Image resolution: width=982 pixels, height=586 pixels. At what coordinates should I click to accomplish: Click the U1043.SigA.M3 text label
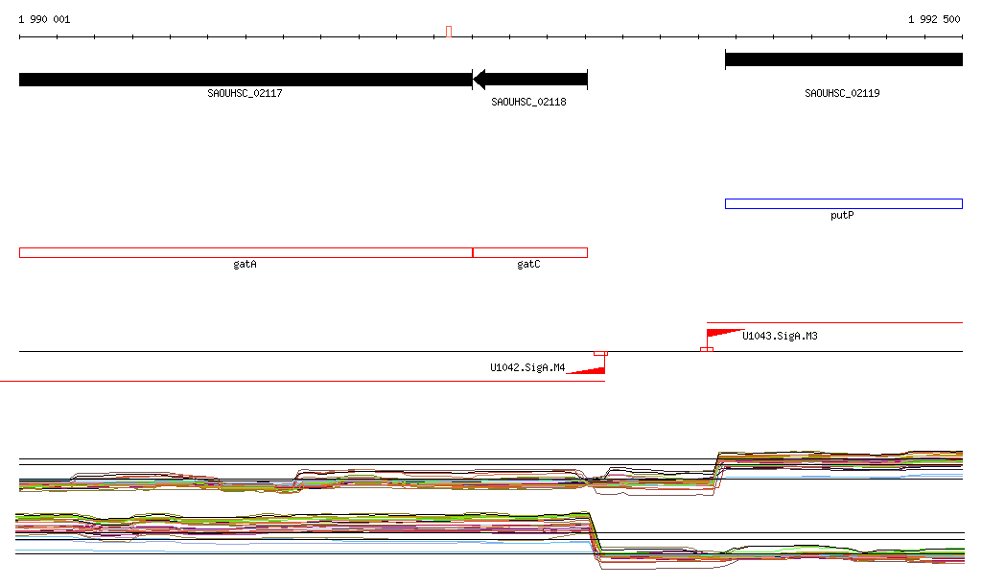pyautogui.click(x=780, y=337)
